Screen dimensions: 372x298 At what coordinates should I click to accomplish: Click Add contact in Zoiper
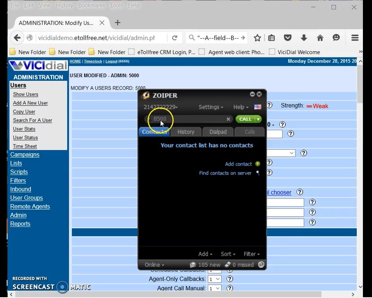pos(238,164)
